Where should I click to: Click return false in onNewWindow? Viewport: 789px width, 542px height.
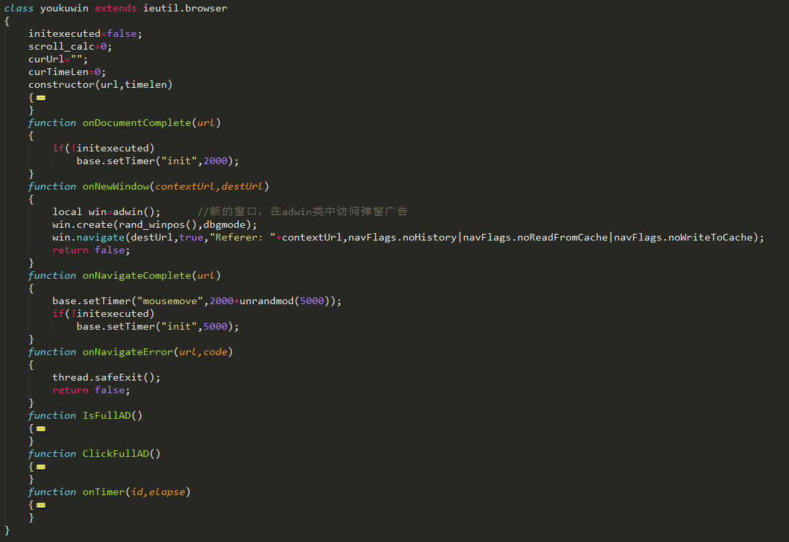[91, 250]
